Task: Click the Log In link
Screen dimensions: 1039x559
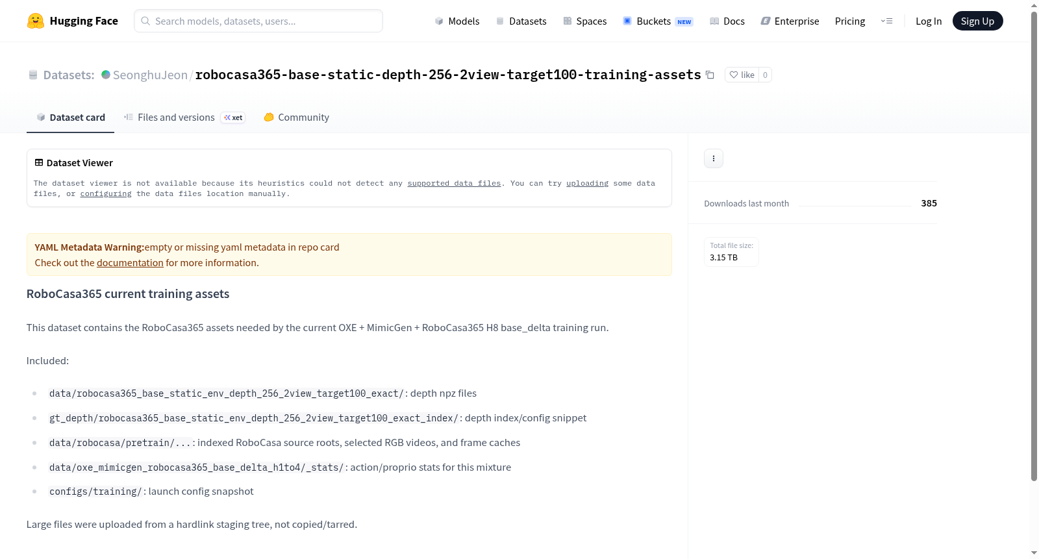Action: pyautogui.click(x=929, y=21)
